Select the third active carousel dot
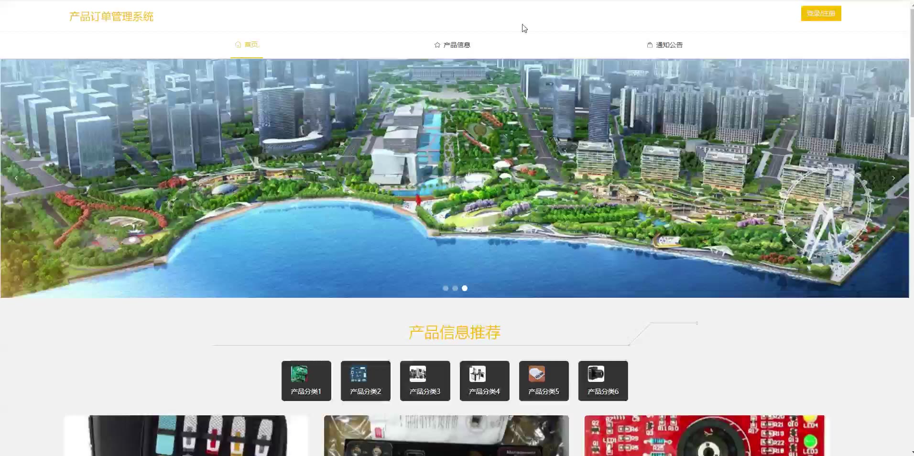Screen dimensions: 914x456 click(x=465, y=288)
